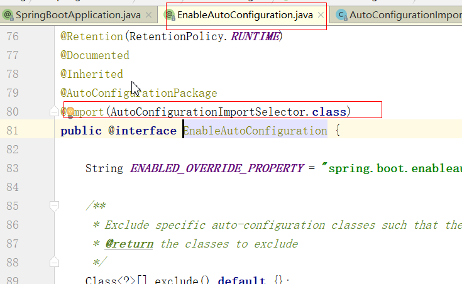Click the AutoConfigurationImportSelector class icon in tab
The width and height of the screenshot is (462, 284).
[341, 14]
